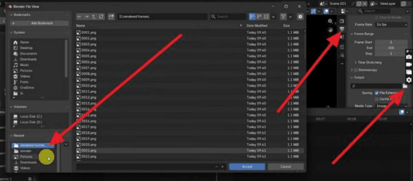Toggle File Extensions checkbox
This screenshot has height=181, width=413.
pos(377,93)
